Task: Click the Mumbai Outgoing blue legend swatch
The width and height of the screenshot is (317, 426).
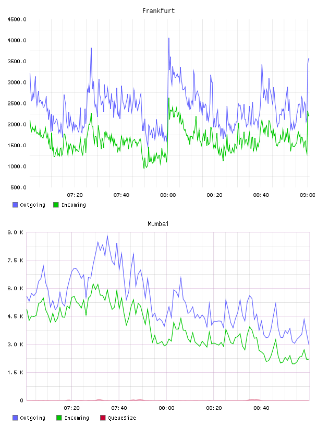Action: point(15,418)
